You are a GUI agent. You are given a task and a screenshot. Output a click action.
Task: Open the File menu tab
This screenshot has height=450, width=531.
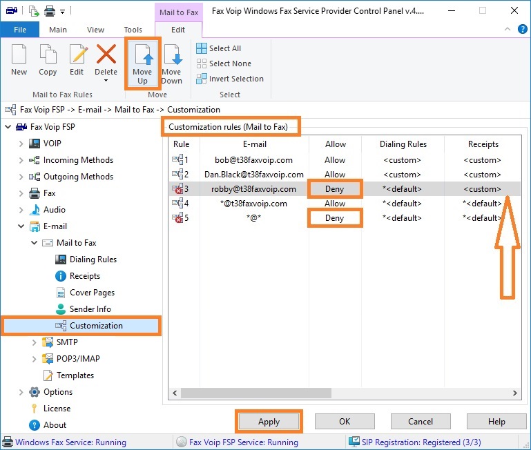(x=20, y=30)
